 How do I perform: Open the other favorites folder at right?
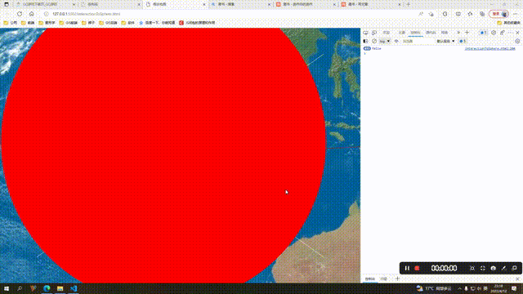(x=508, y=23)
